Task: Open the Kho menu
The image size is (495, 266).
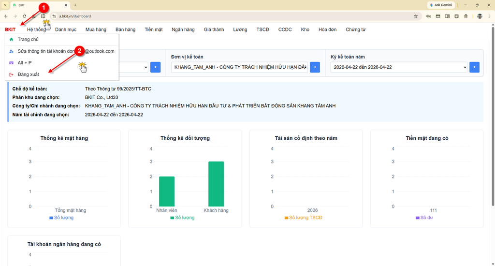Action: tap(305, 30)
